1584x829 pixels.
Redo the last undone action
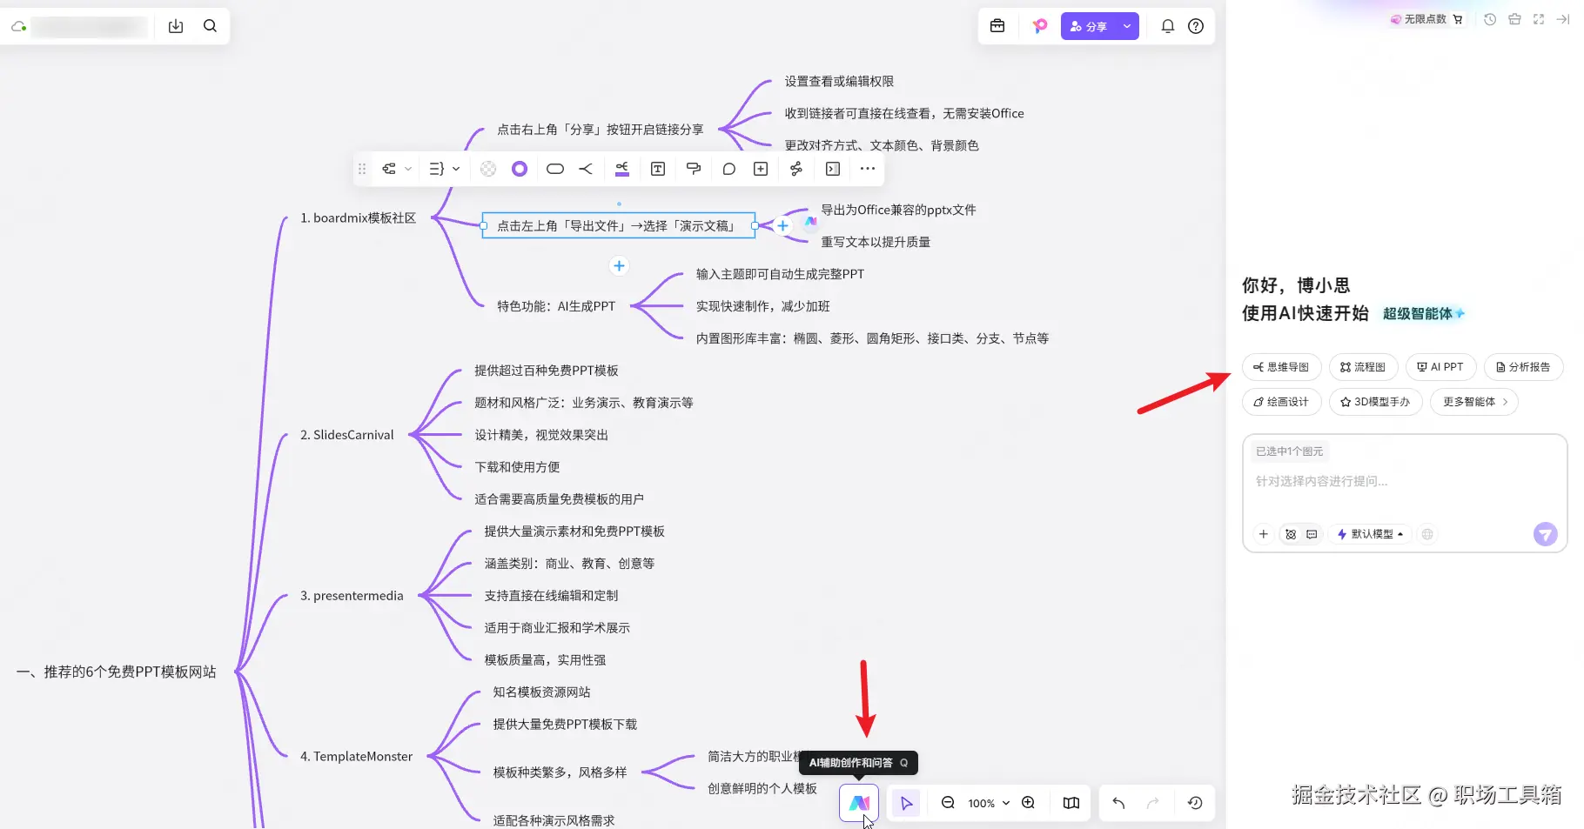[1153, 803]
